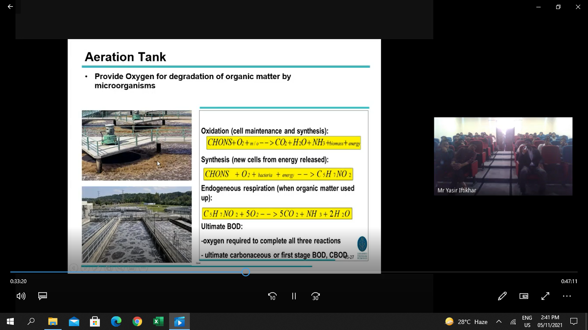Open the notifications action center

[x=574, y=321]
